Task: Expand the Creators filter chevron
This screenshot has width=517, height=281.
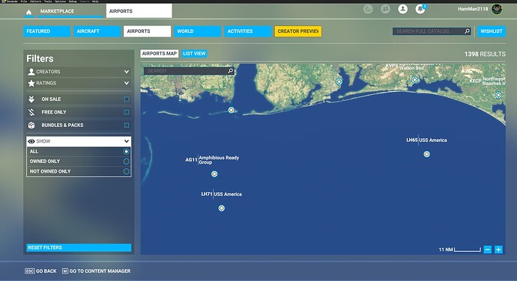Action: tap(127, 72)
